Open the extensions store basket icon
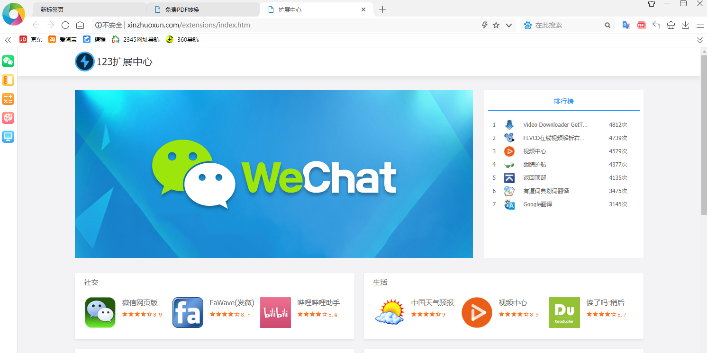This screenshot has width=707, height=353. coord(671,25)
